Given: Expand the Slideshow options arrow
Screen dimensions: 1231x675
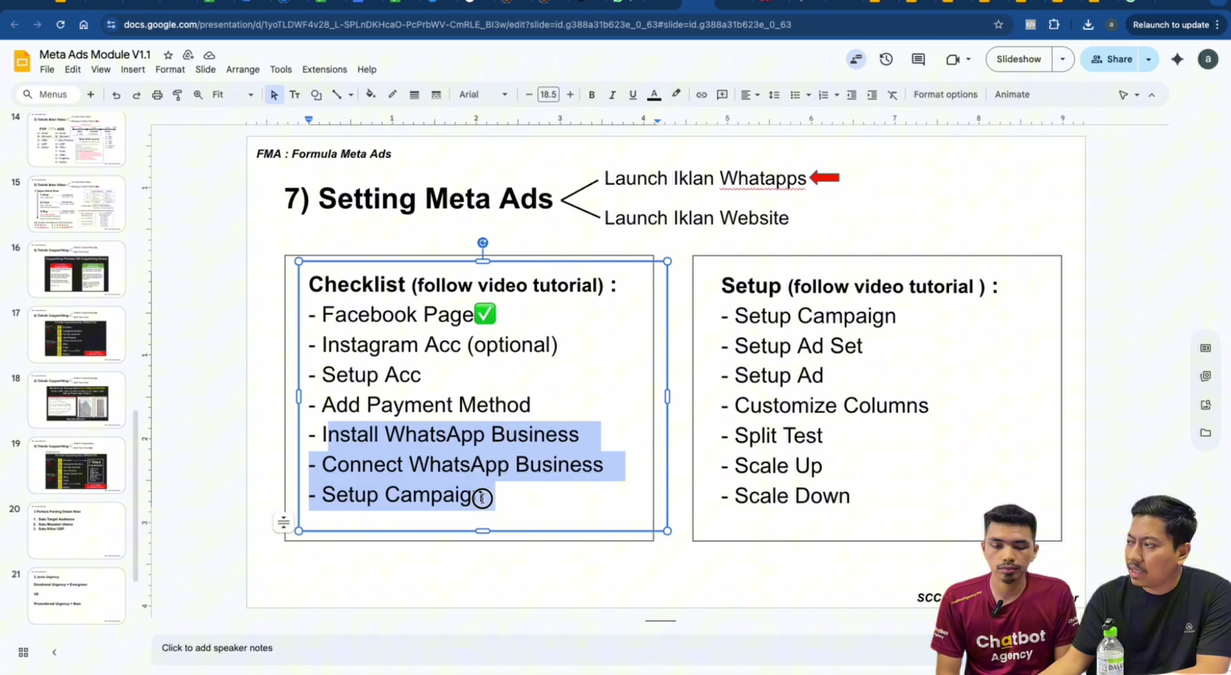Looking at the screenshot, I should coord(1063,59).
